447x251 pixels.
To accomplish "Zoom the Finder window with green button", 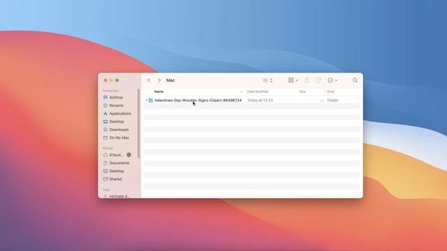I will click(x=117, y=80).
